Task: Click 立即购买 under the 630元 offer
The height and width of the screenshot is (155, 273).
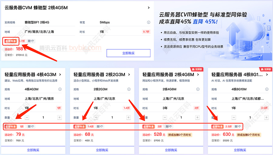Action: [240, 150]
